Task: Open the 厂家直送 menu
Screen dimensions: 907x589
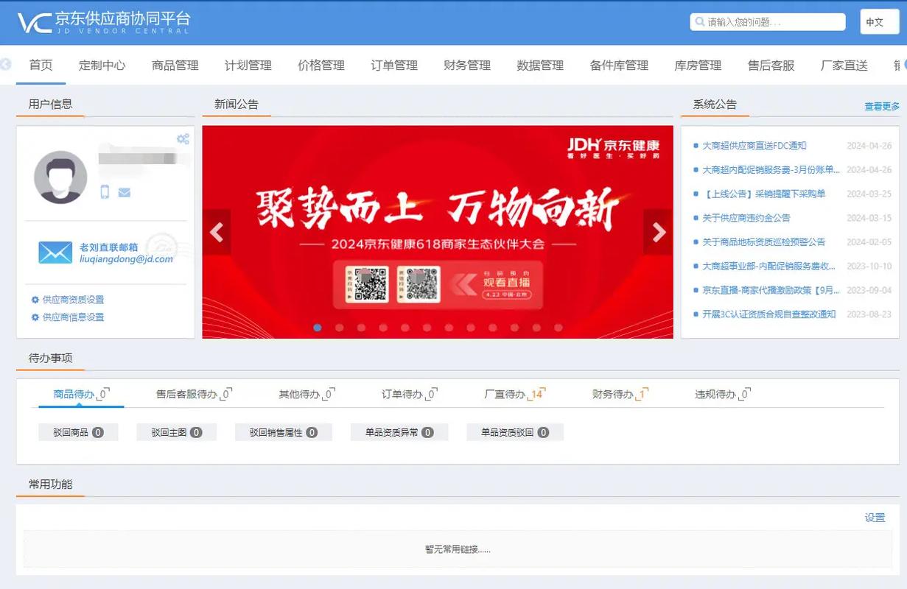Action: point(844,66)
